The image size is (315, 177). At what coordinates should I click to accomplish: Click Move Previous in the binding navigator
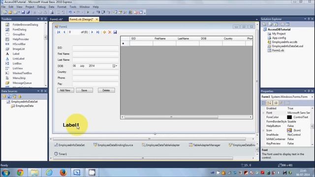click(x=64, y=32)
